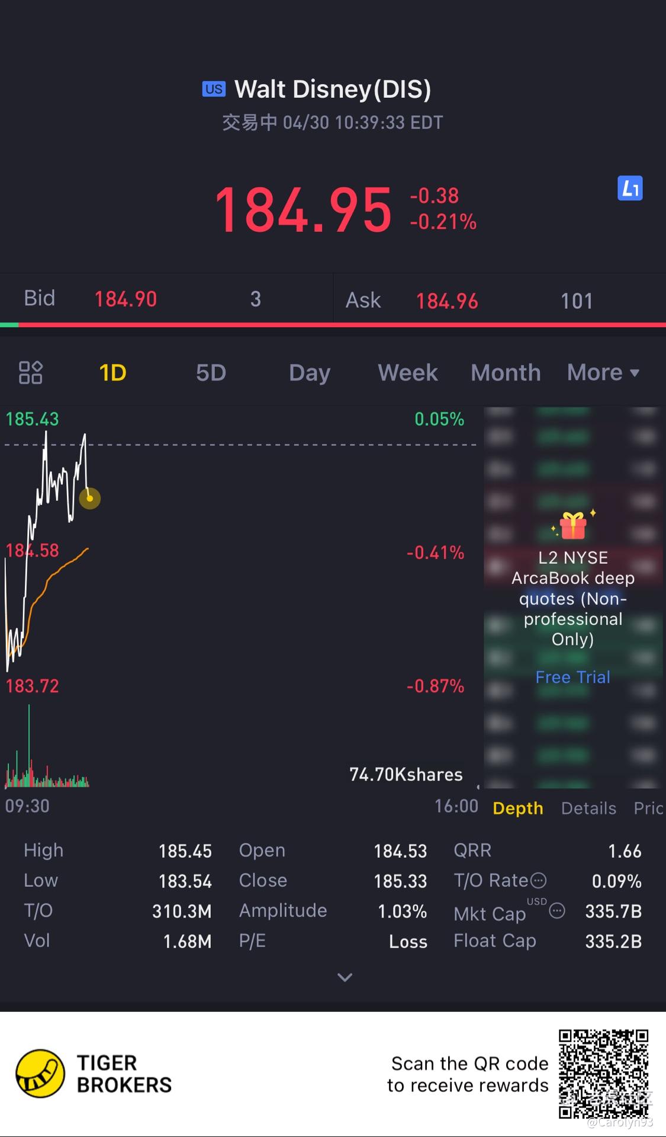The image size is (666, 1137).
Task: Tap the Open value 184.53
Action: pos(400,851)
